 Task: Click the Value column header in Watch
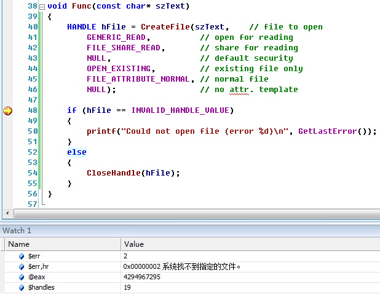[x=251, y=244]
